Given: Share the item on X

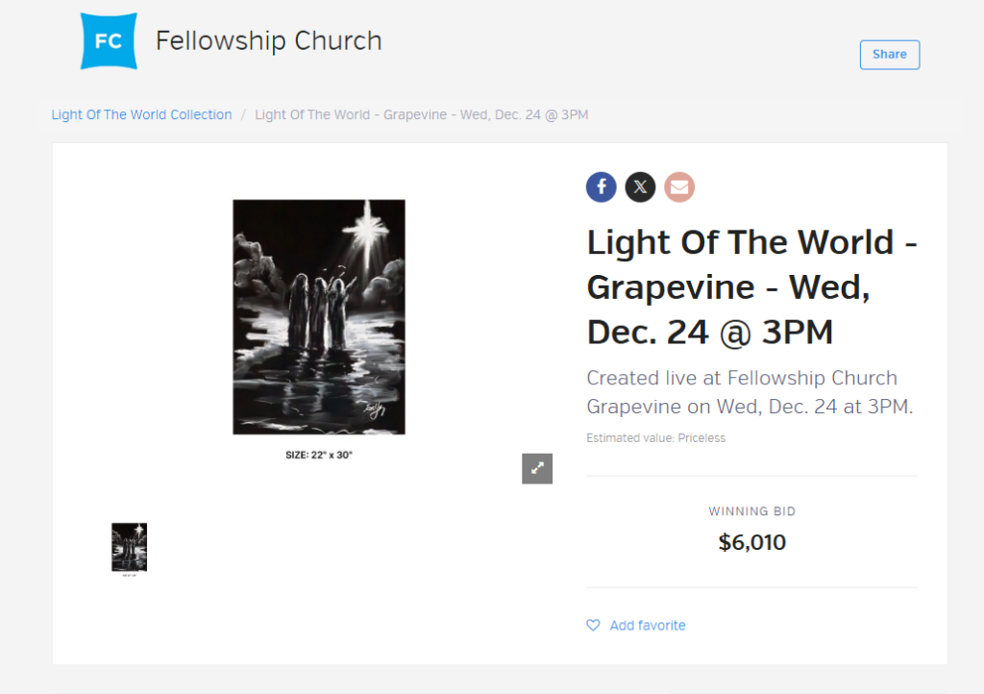Looking at the screenshot, I should tap(641, 186).
